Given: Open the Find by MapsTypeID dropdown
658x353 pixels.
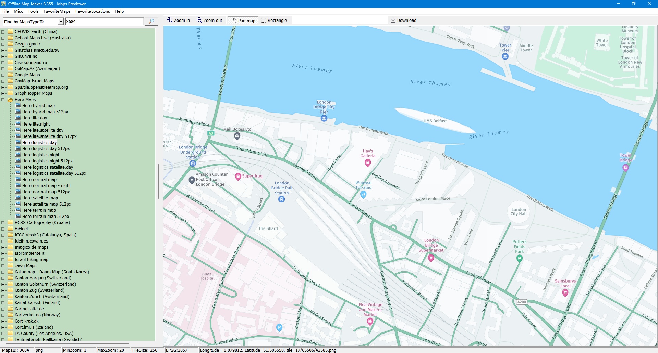Looking at the screenshot, I should pos(61,22).
